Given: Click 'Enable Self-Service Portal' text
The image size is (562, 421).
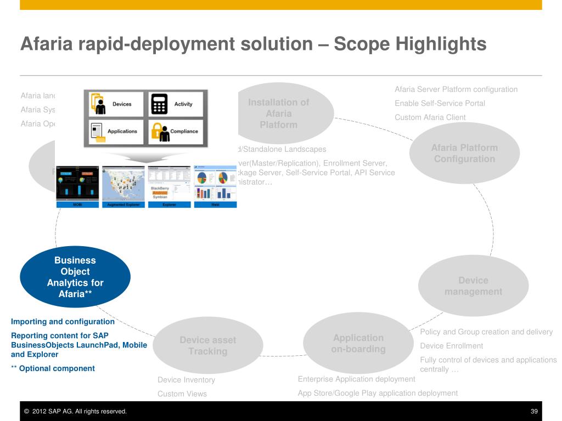Looking at the screenshot, I should 440,103.
